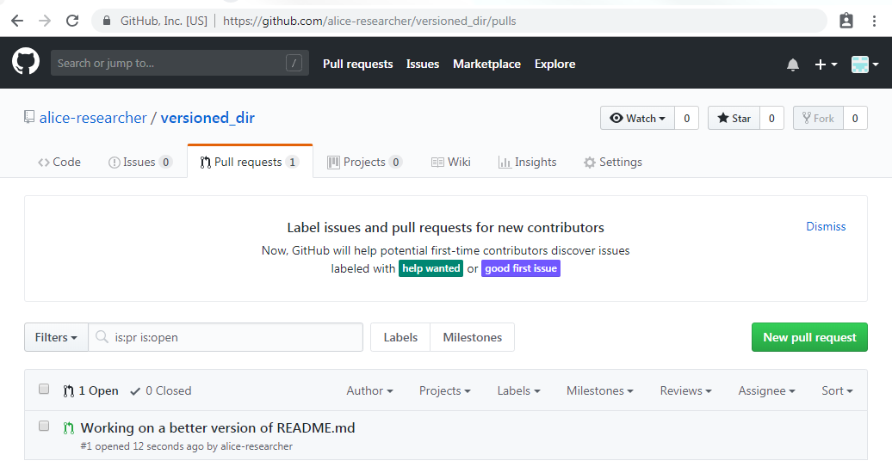Image resolution: width=892 pixels, height=473 pixels.
Task: Open the Reviews filter dropdown
Action: pos(686,390)
